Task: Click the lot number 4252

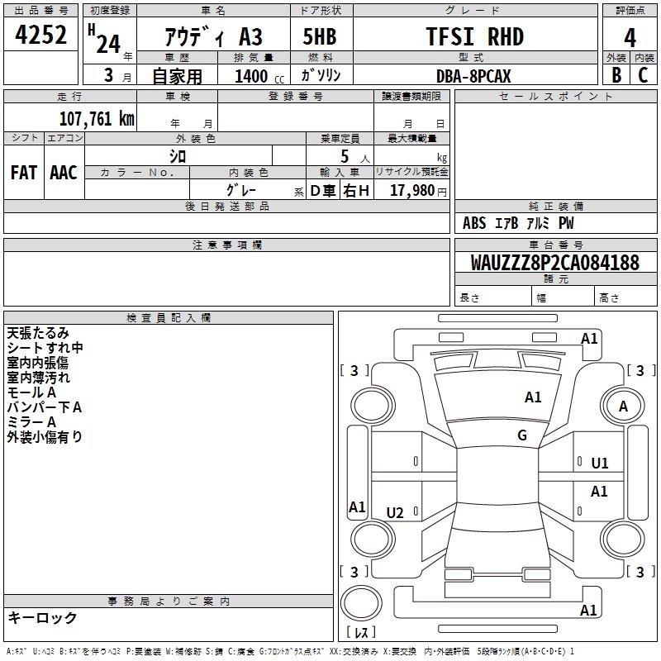Action: pyautogui.click(x=41, y=36)
